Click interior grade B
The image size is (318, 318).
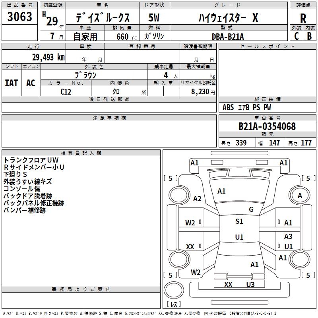point(309,36)
